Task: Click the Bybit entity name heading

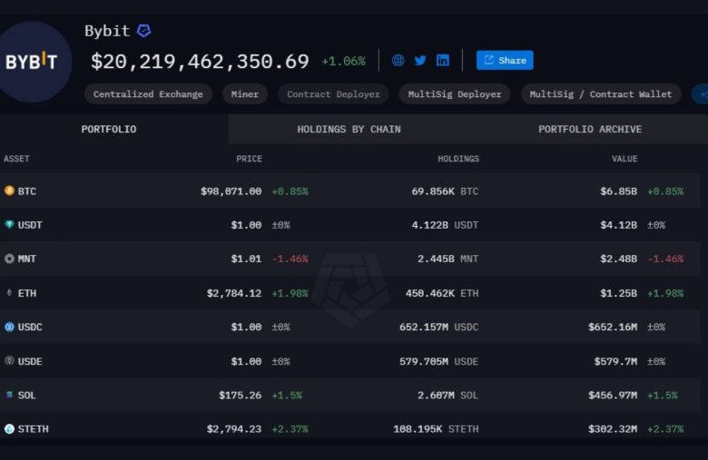Action: pos(107,31)
